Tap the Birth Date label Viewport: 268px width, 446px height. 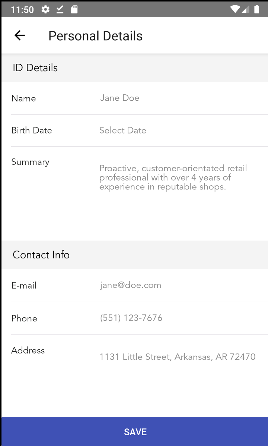(32, 130)
